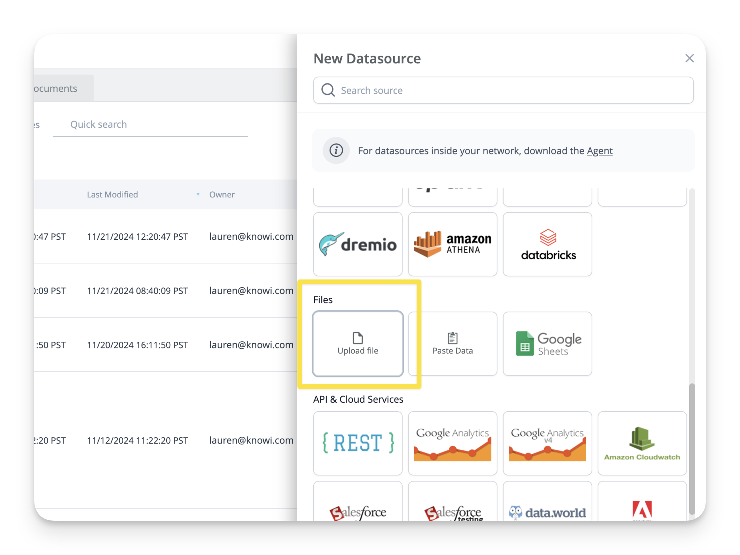Click the datasource list scrollbar thumb

tap(692, 449)
